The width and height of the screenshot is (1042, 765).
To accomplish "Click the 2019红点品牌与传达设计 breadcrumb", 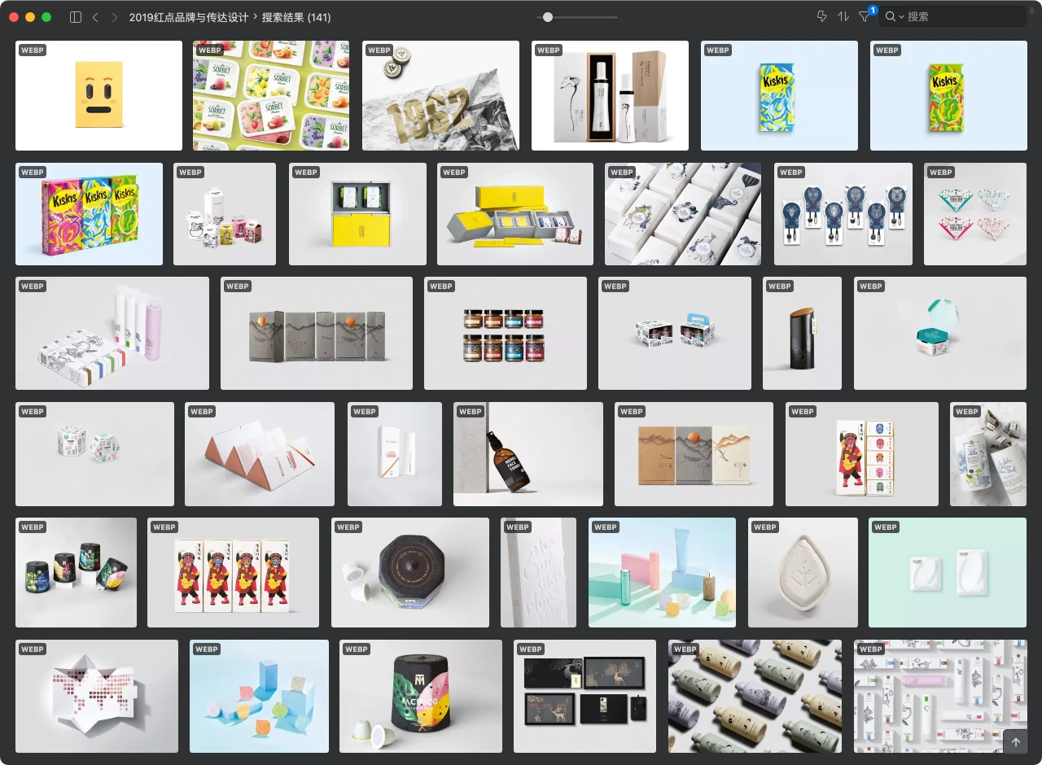I will point(188,17).
